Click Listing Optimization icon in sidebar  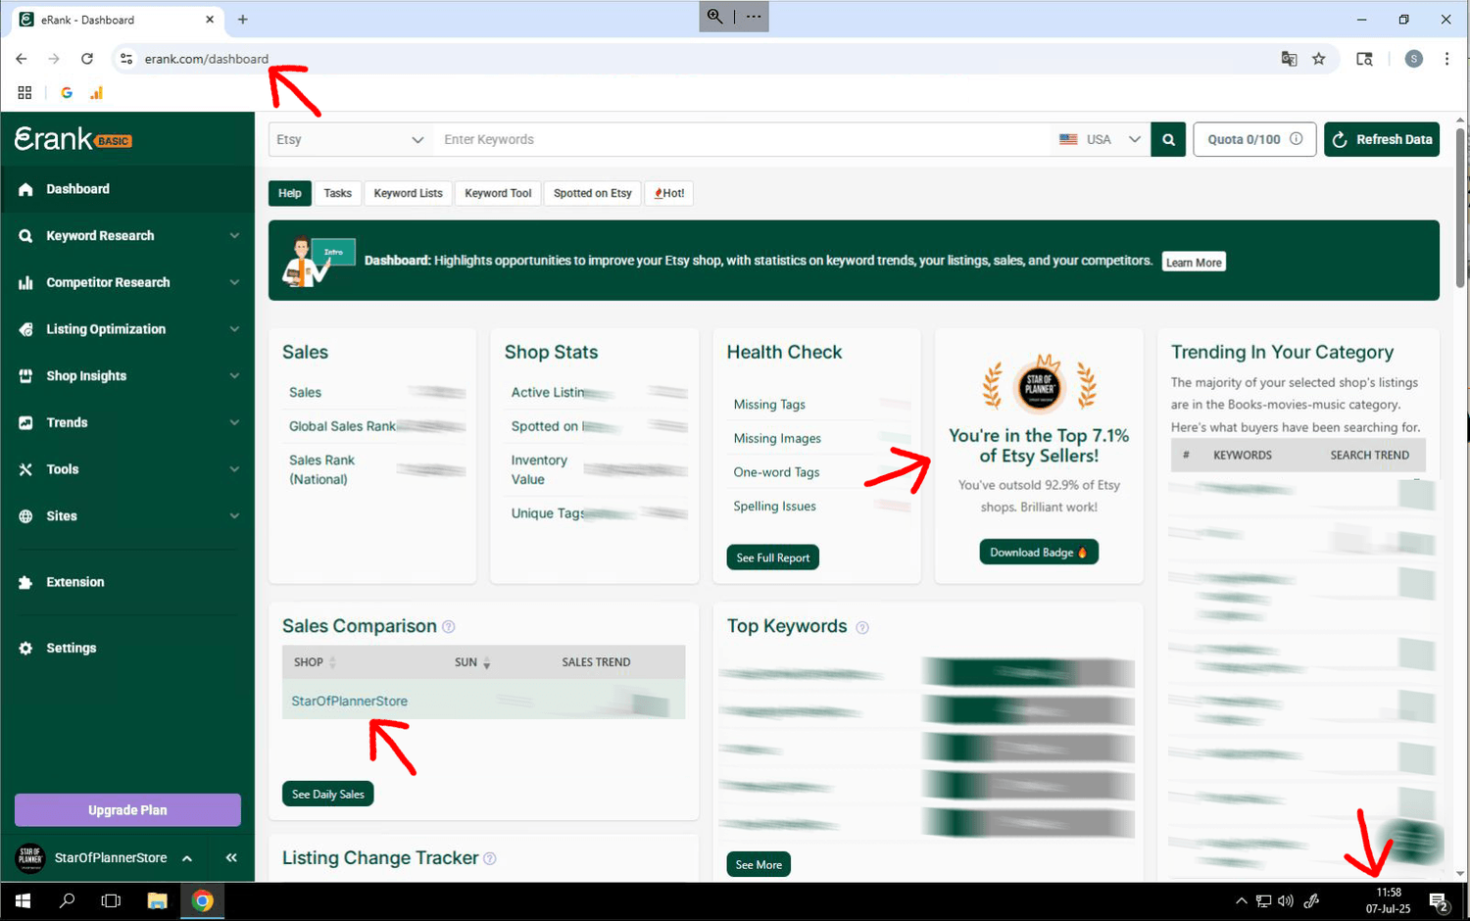point(25,329)
